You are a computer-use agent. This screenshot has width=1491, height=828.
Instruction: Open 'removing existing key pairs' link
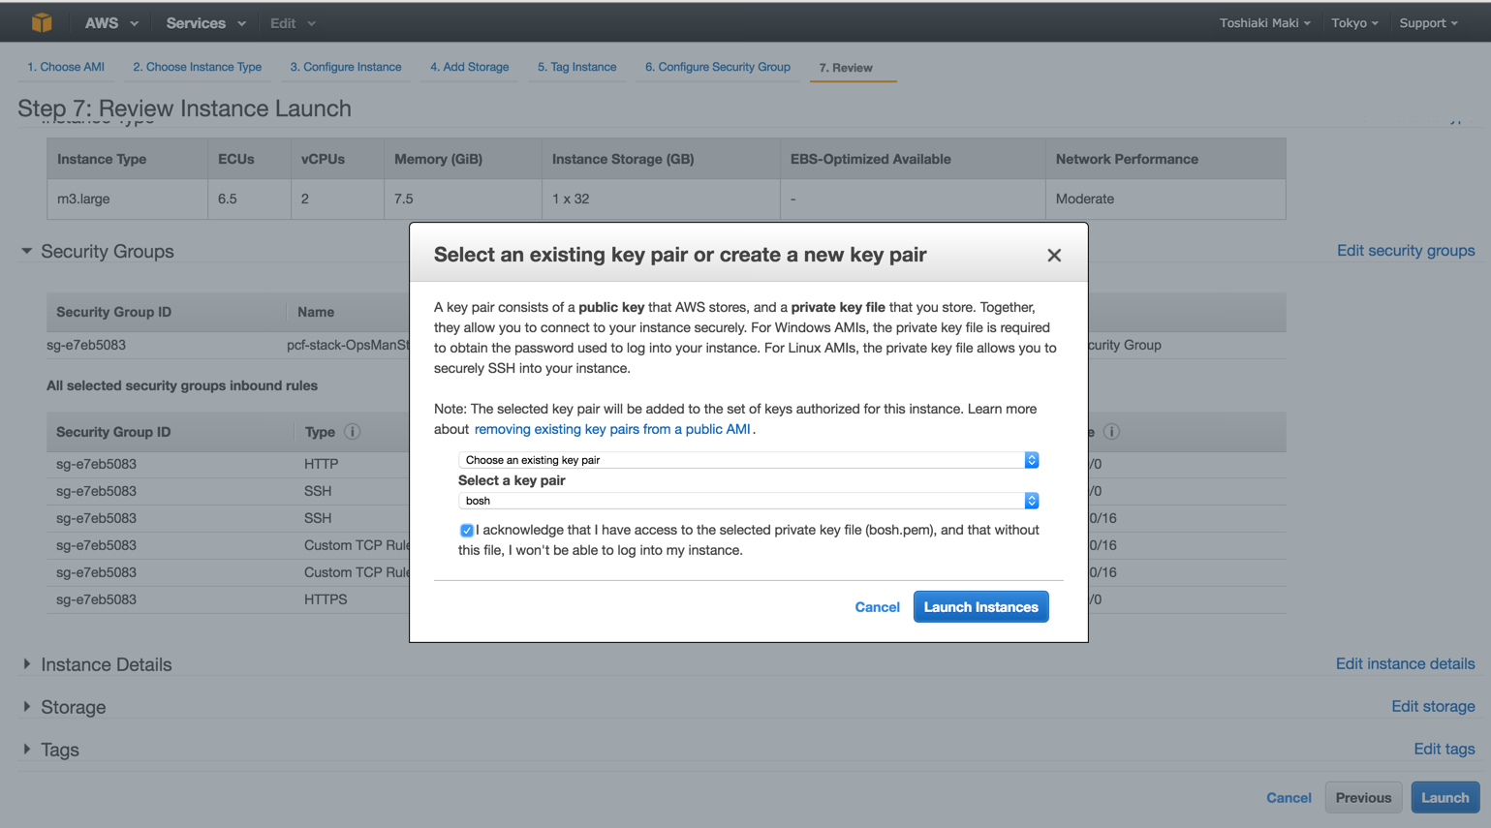(x=612, y=429)
